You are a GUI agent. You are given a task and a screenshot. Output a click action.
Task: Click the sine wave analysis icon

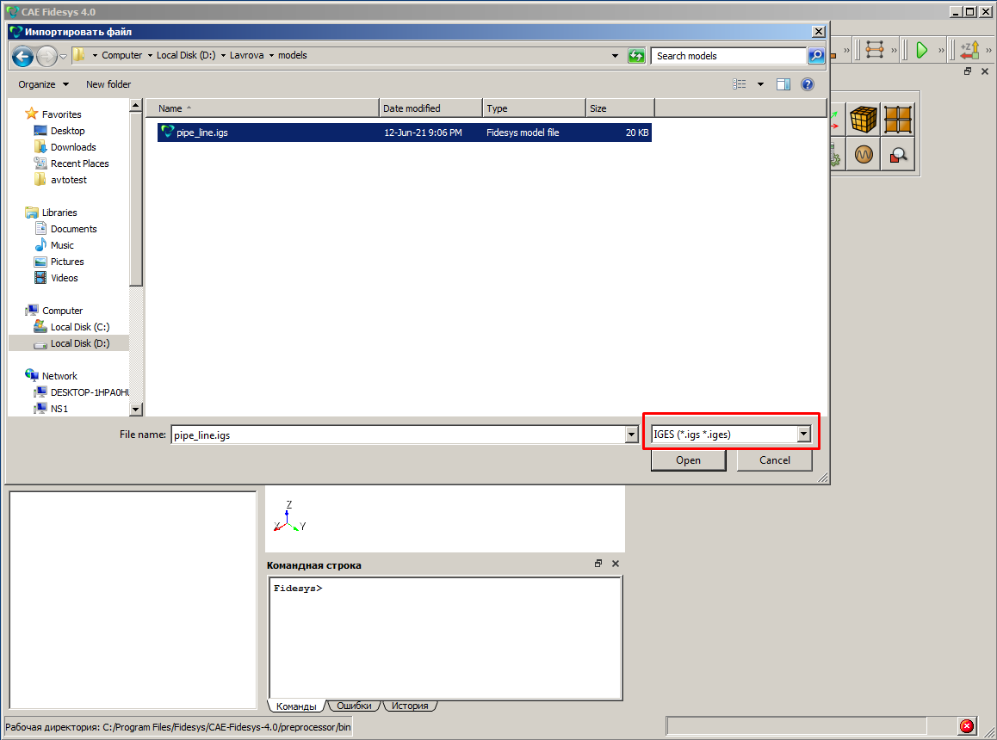coord(864,155)
